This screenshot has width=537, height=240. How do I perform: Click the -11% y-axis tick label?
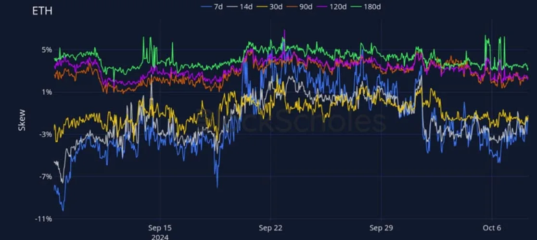[x=44, y=219]
